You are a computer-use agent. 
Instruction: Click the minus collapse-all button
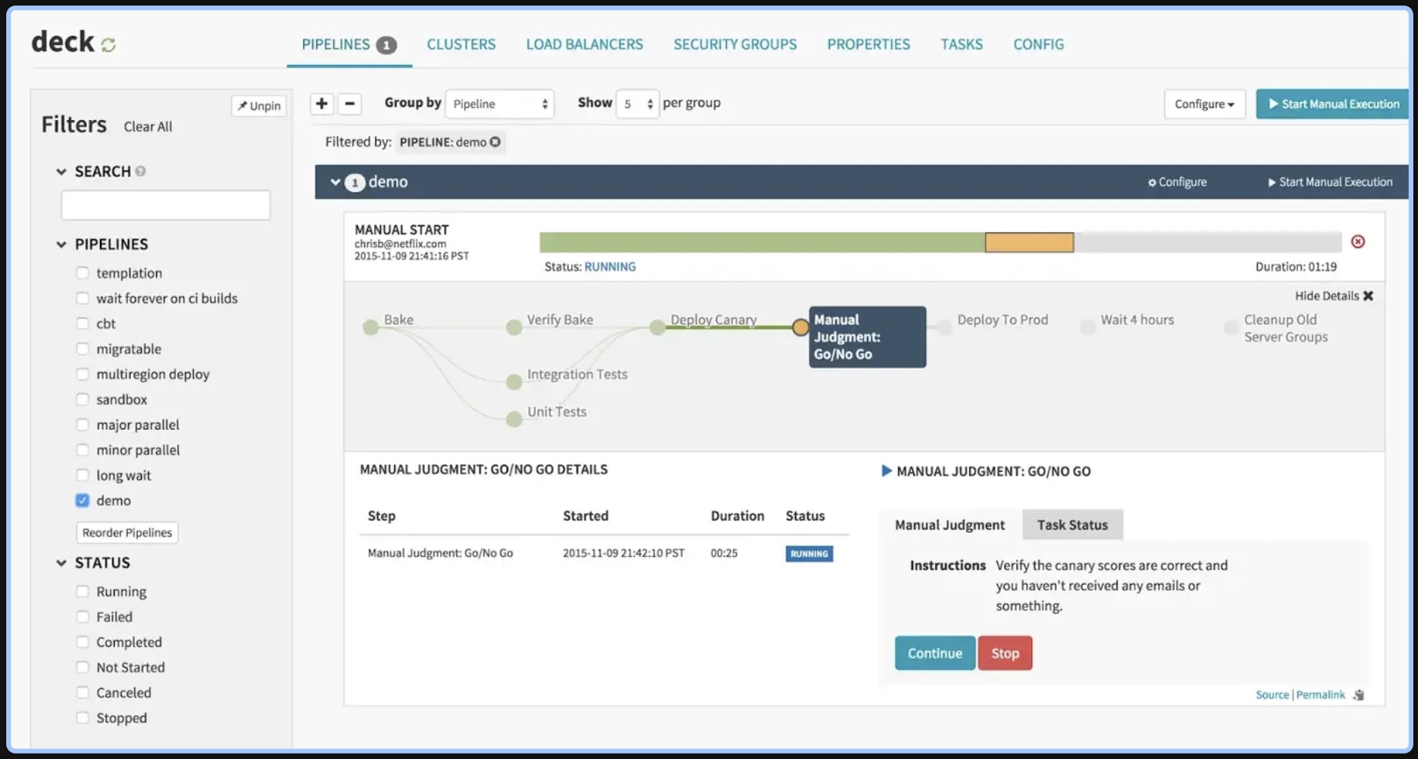pyautogui.click(x=349, y=103)
